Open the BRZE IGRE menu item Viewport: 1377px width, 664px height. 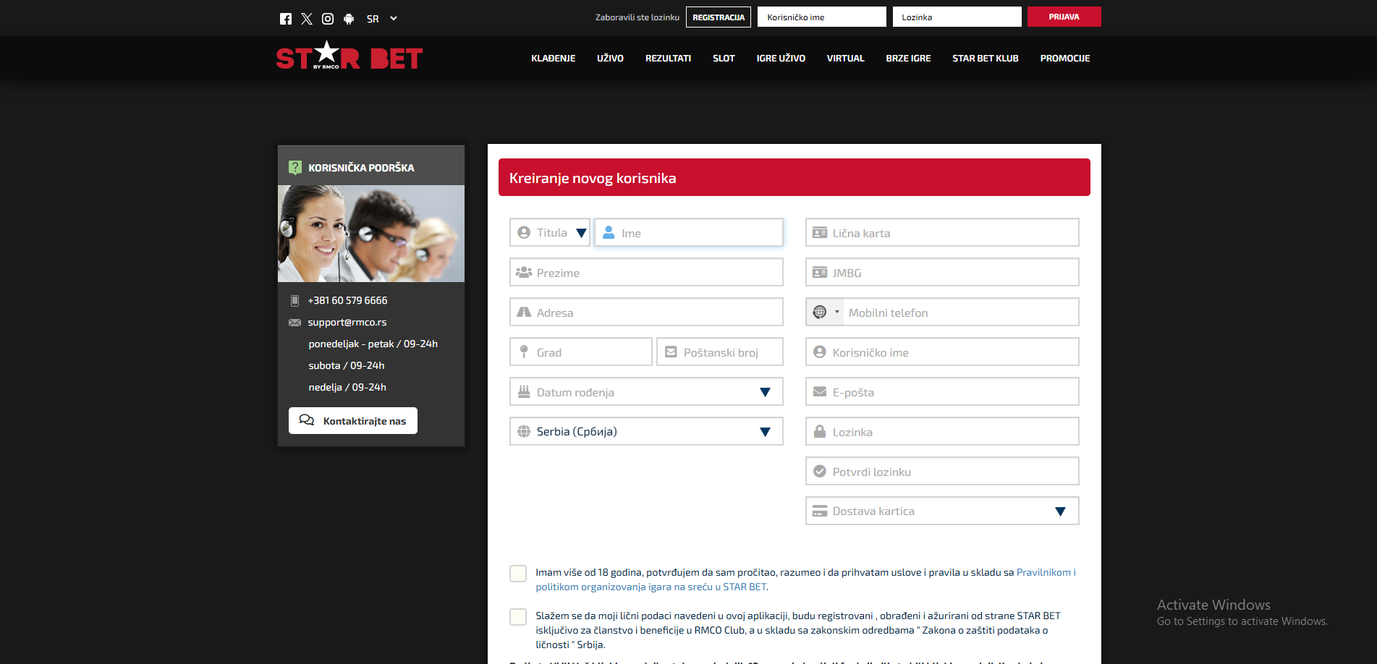tap(908, 59)
